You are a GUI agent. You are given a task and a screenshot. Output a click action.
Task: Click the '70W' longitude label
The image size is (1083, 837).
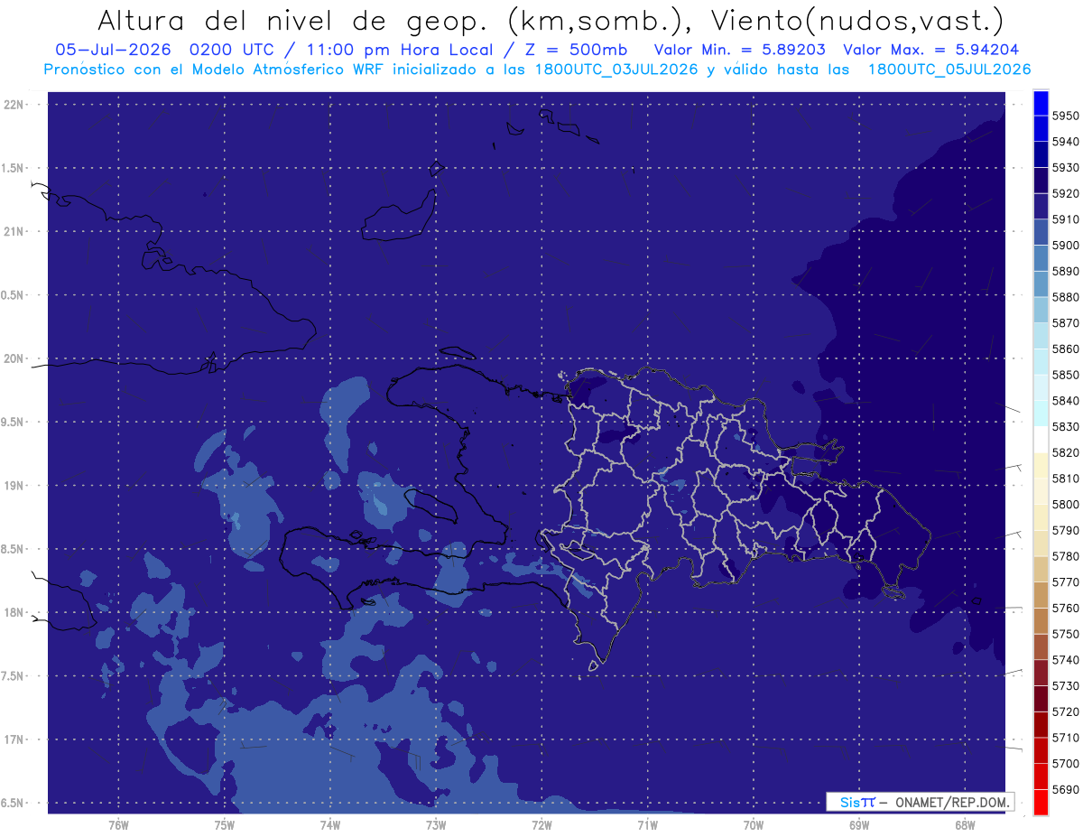754,824
